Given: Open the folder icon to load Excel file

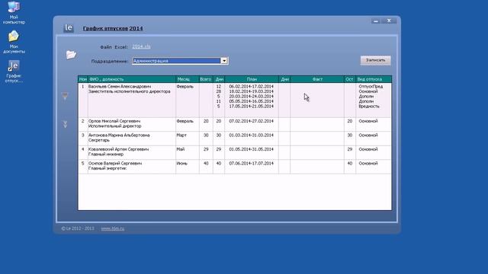Looking at the screenshot, I should tap(71, 55).
